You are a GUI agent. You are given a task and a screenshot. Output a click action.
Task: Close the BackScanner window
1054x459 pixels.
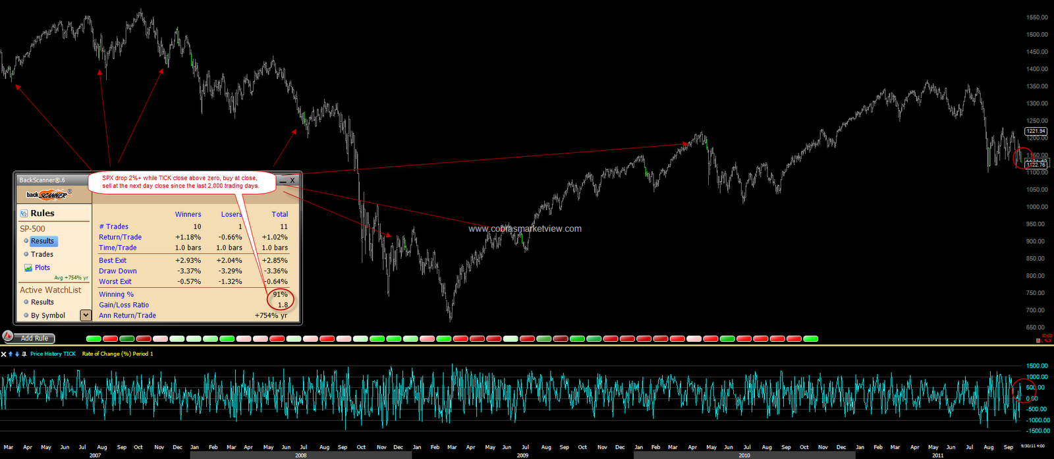(x=293, y=180)
